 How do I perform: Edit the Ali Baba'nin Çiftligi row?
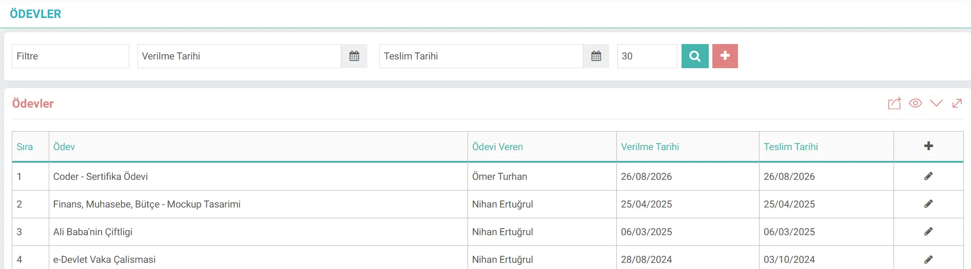click(x=928, y=232)
